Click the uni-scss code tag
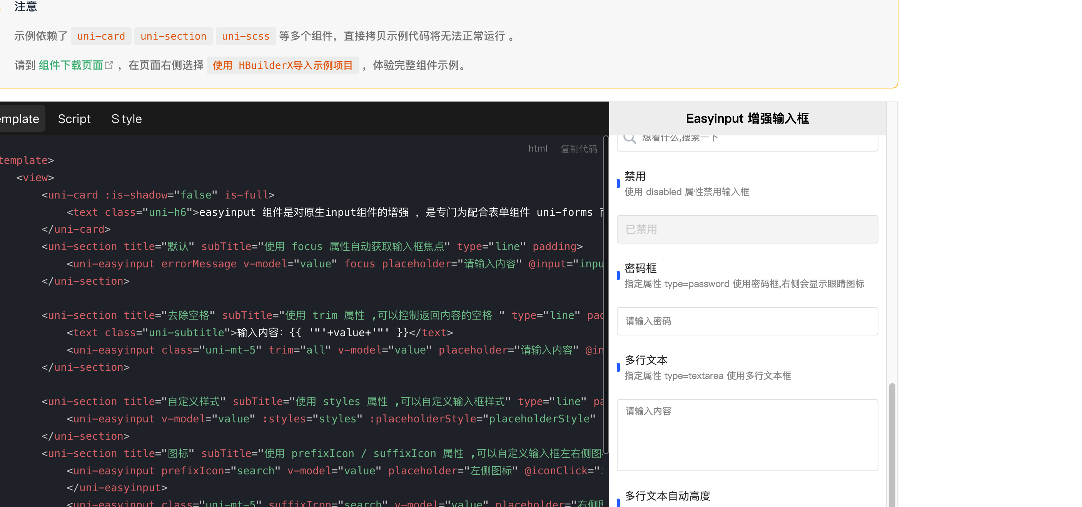Screen dimensions: 1082x507 pyautogui.click(x=246, y=36)
